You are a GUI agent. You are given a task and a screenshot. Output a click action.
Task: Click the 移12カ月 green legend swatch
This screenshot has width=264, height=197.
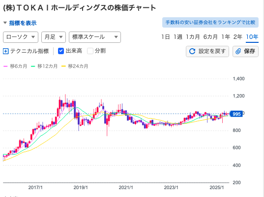click(33, 66)
